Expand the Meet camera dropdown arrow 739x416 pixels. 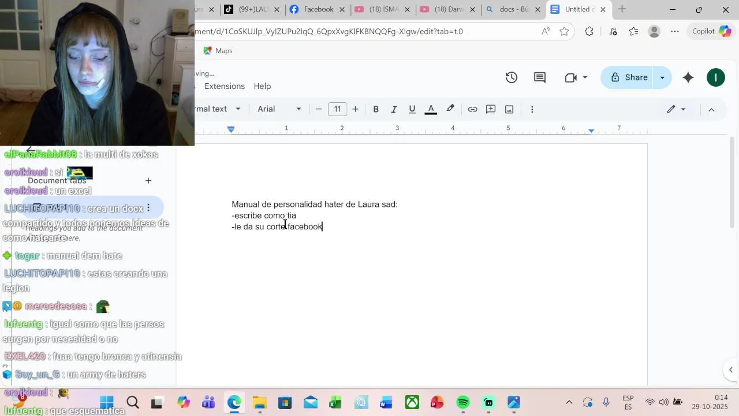click(585, 77)
